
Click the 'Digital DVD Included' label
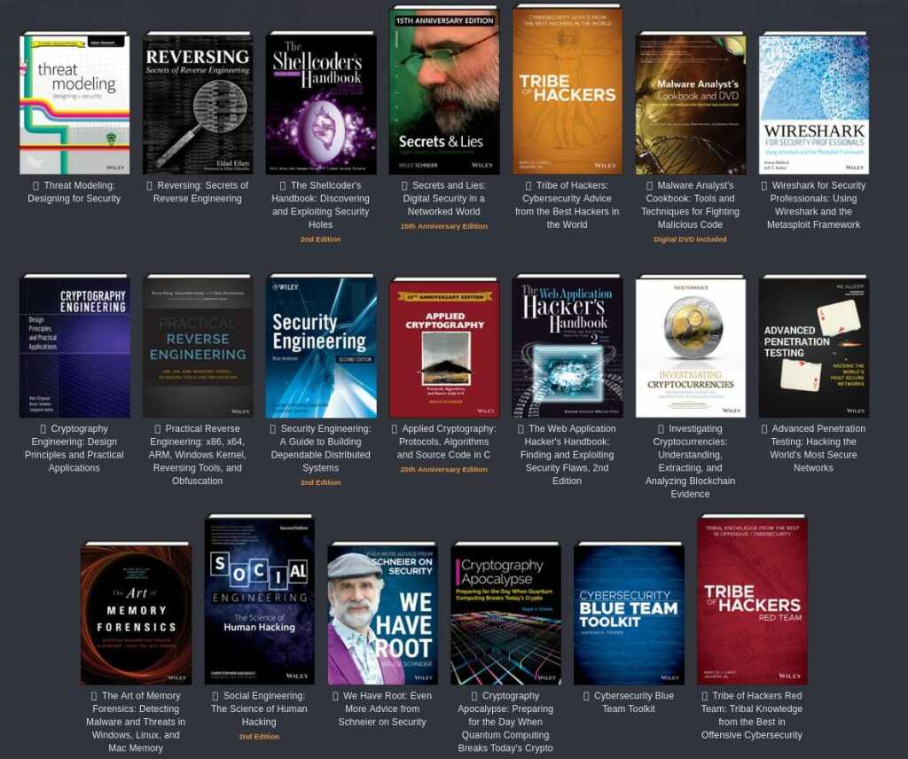[x=690, y=239]
